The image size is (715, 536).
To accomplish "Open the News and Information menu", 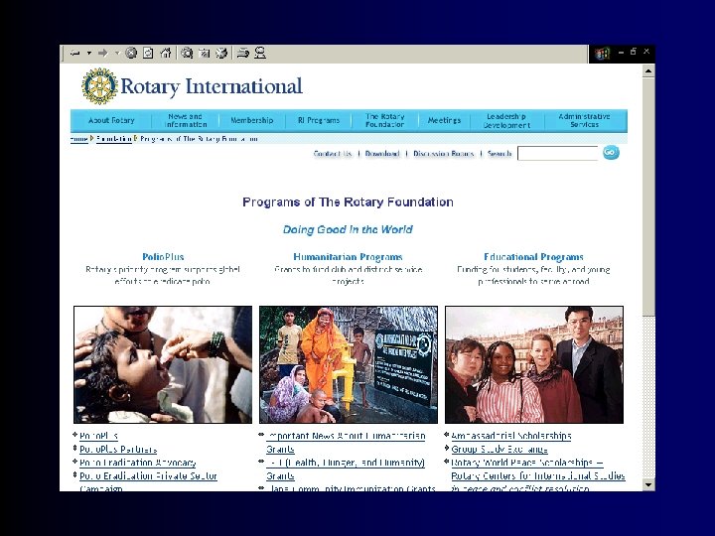I will (185, 120).
